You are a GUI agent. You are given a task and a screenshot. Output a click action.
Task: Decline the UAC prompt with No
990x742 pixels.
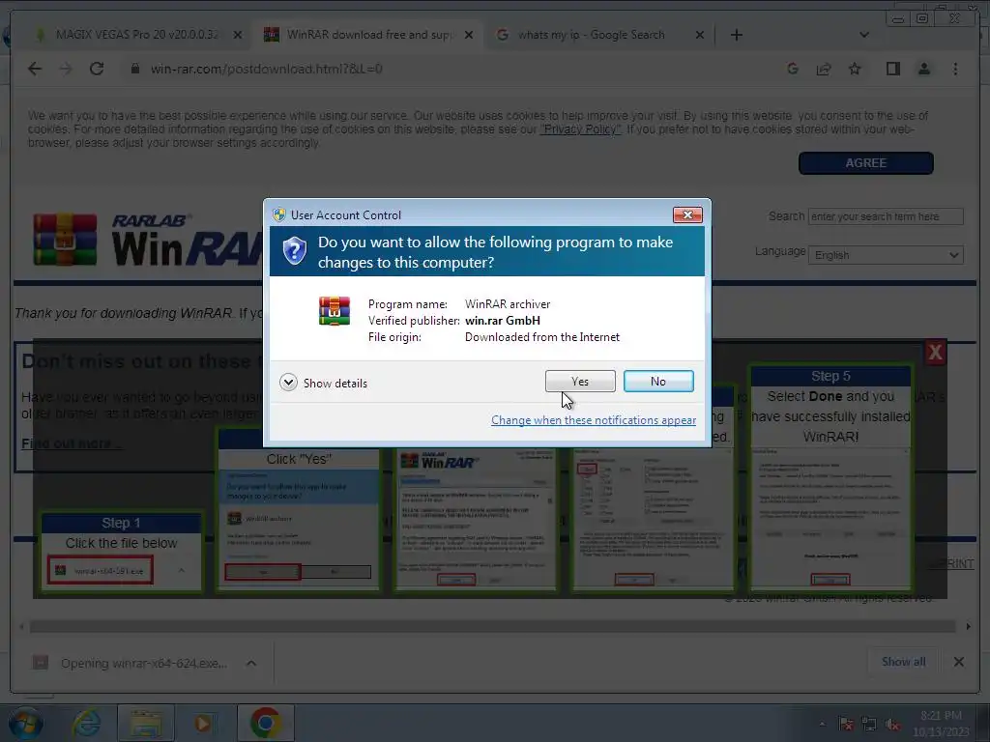[658, 381]
